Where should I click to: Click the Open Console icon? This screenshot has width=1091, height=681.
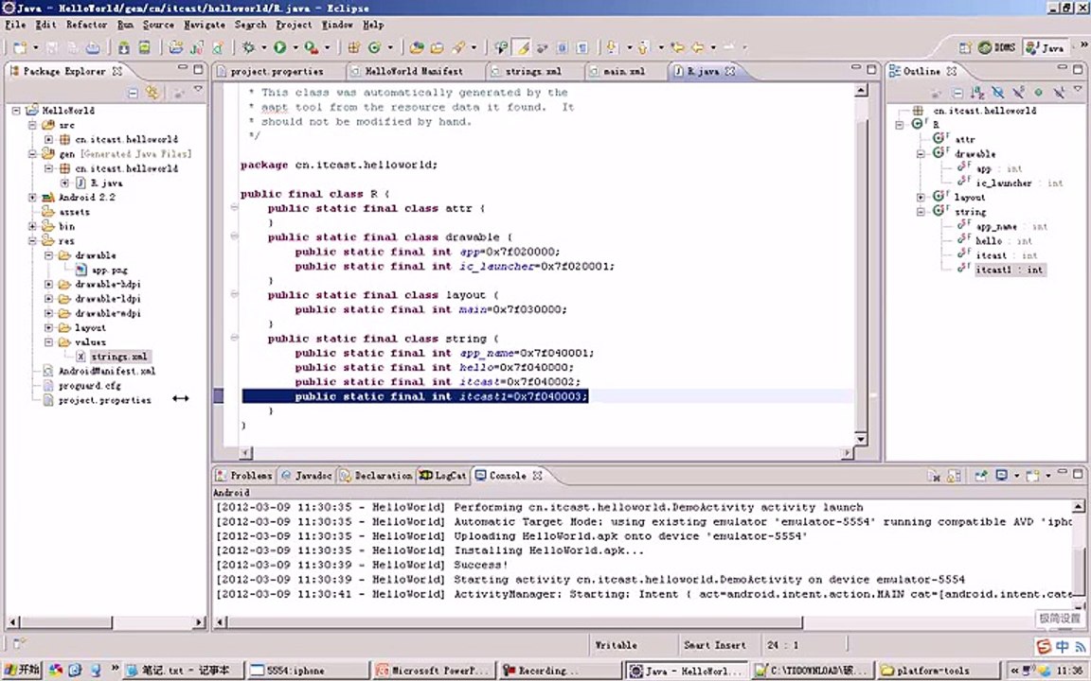click(x=1032, y=476)
